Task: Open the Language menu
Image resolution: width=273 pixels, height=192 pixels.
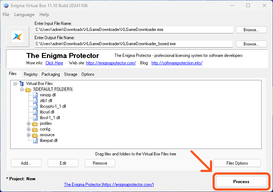Action: (x=24, y=15)
